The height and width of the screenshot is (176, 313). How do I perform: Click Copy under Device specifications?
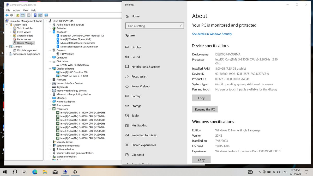201,98
